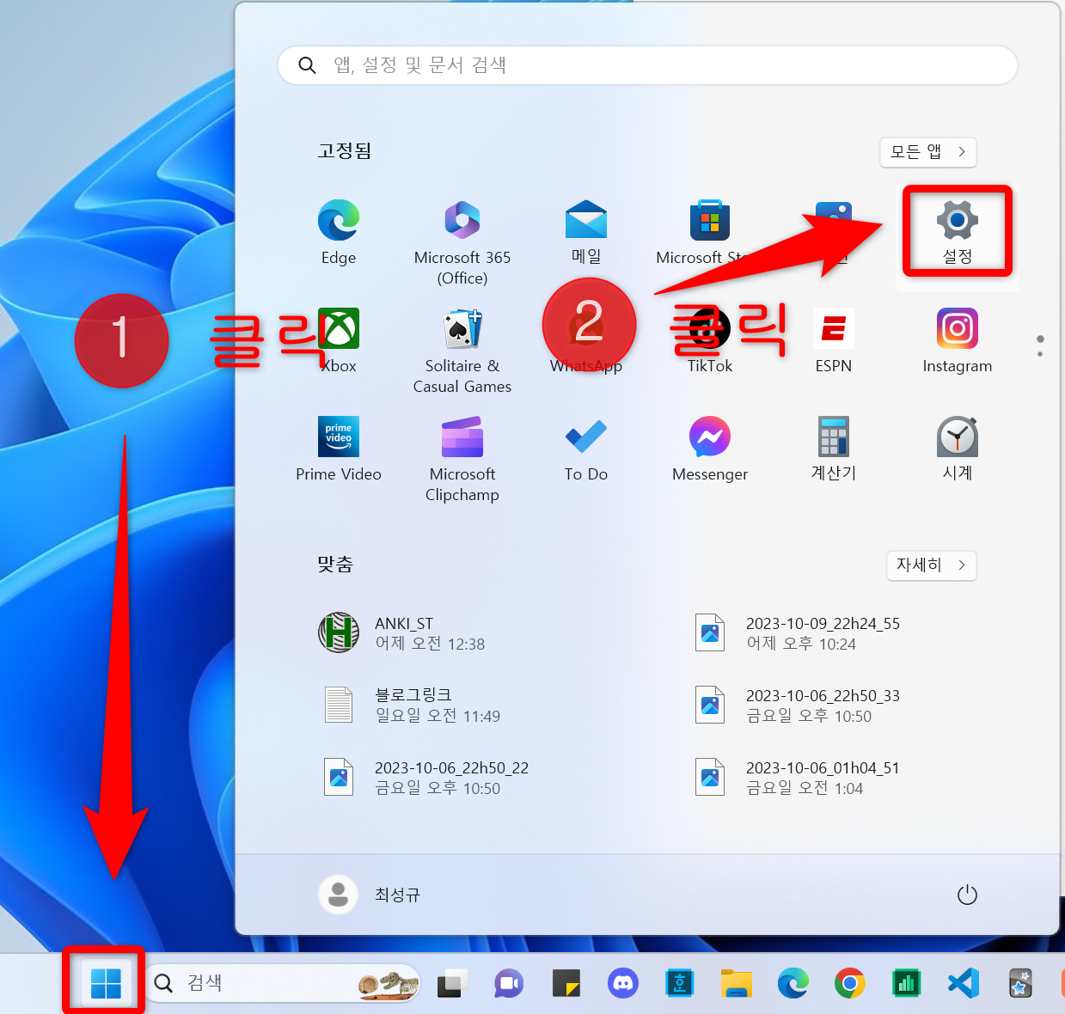Open Visual Studio Code from taskbar

pyautogui.click(x=964, y=983)
